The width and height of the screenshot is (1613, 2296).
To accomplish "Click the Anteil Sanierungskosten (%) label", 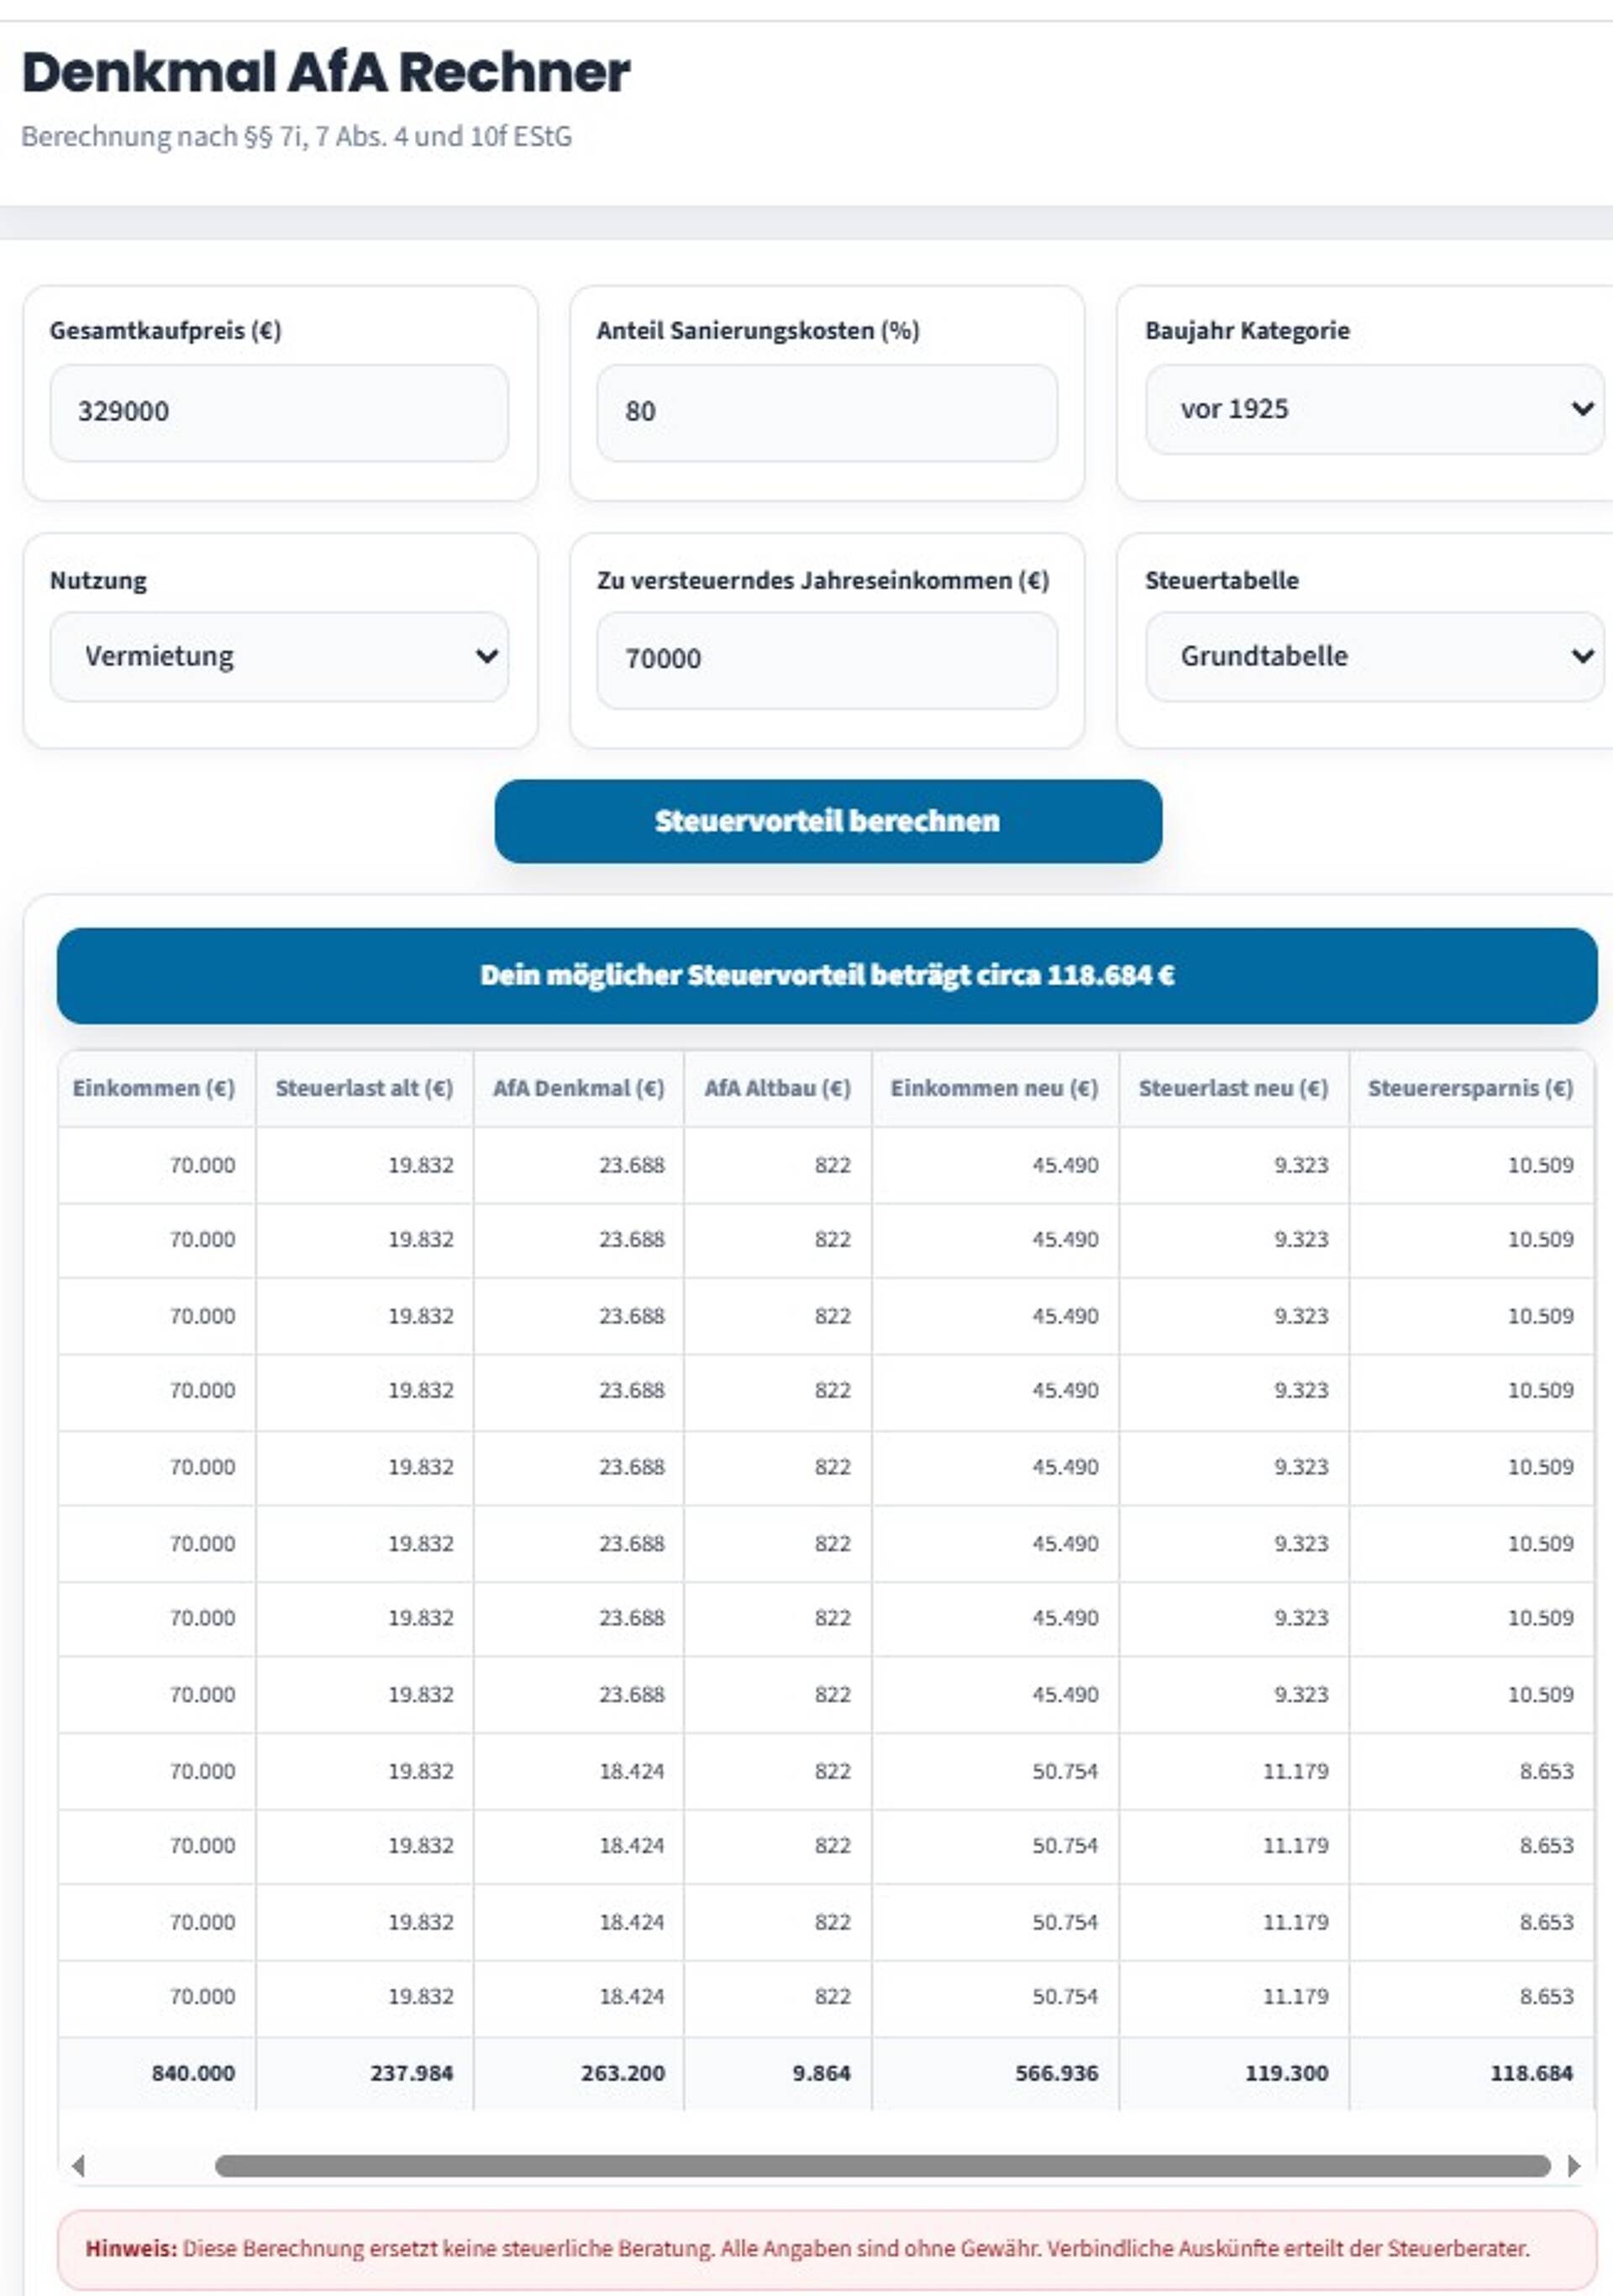I will pyautogui.click(x=758, y=331).
